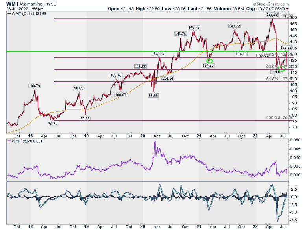Viewport: 307px width, 230px height.
Task: Click the WMT:$SPX 0.031 legend
Action: (x=25, y=141)
